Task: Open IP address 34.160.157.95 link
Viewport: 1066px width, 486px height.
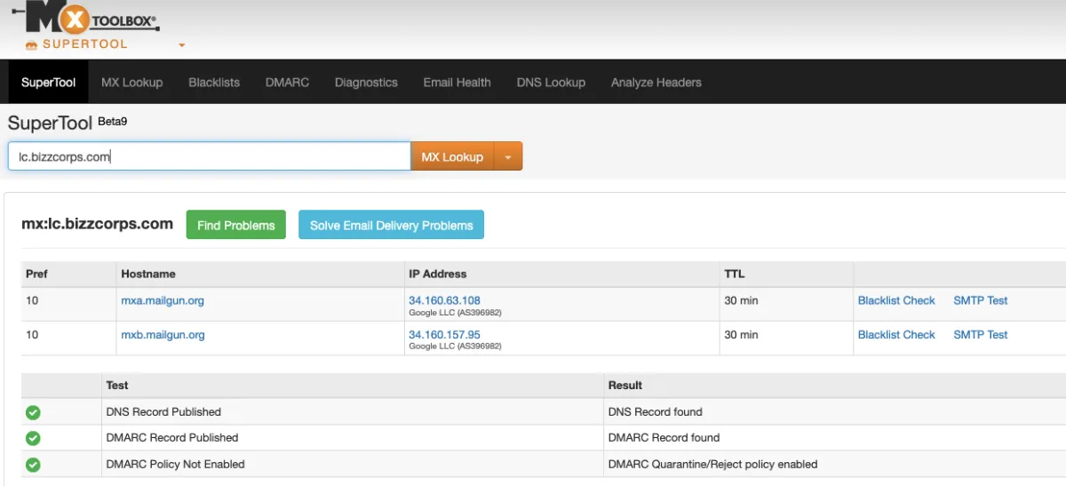Action: pos(444,335)
